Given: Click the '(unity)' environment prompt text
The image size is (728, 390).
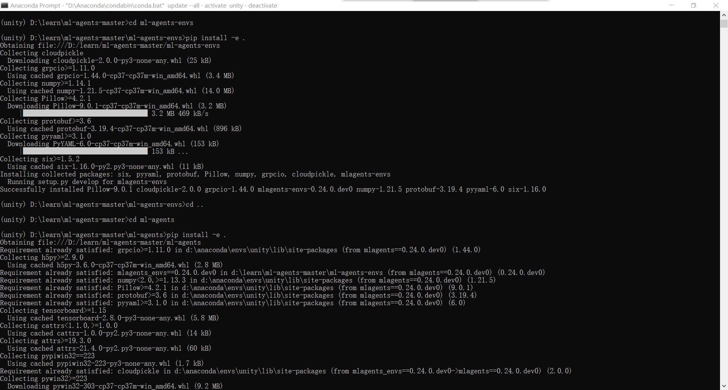Looking at the screenshot, I should coord(13,23).
